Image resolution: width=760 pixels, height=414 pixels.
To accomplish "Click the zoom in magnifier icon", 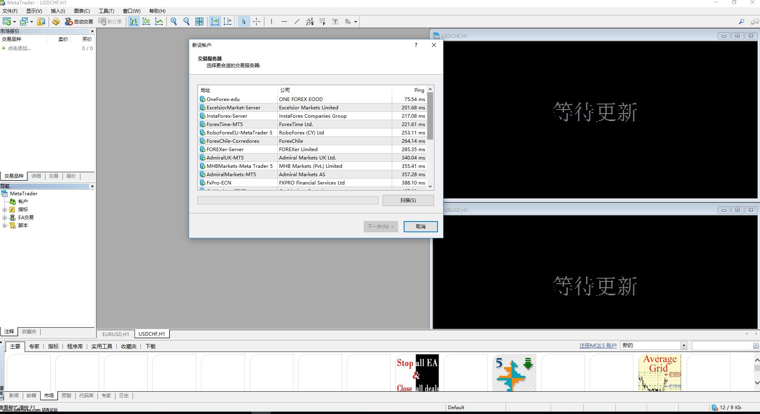I will click(x=174, y=21).
